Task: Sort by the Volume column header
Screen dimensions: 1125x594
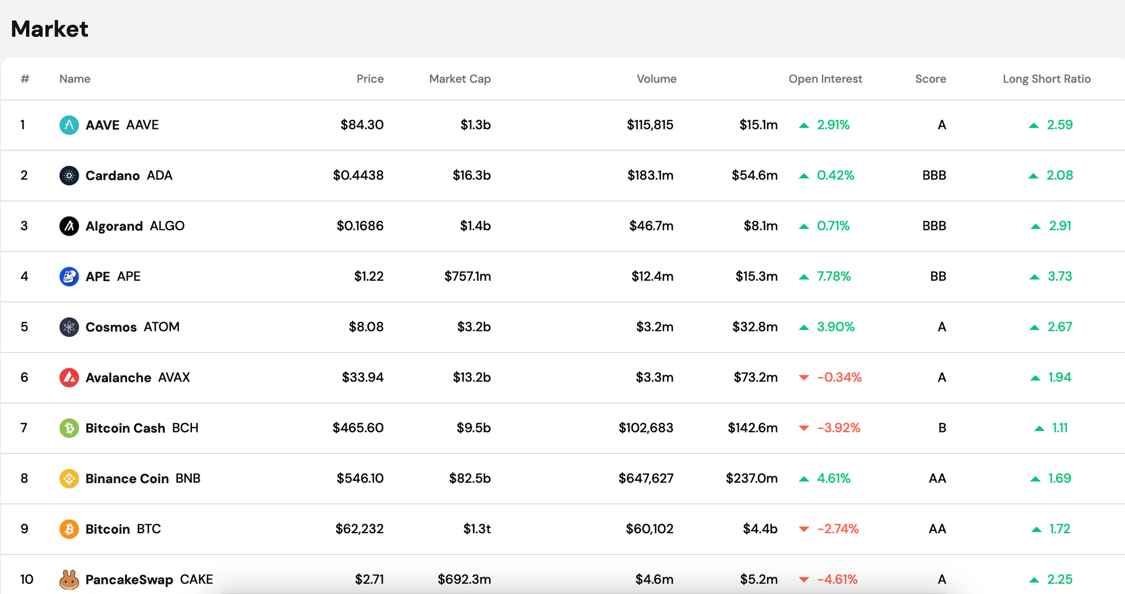Action: (x=656, y=79)
